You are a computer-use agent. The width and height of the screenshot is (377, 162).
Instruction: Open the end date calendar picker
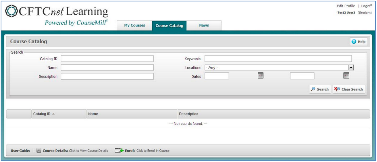tap(346, 76)
